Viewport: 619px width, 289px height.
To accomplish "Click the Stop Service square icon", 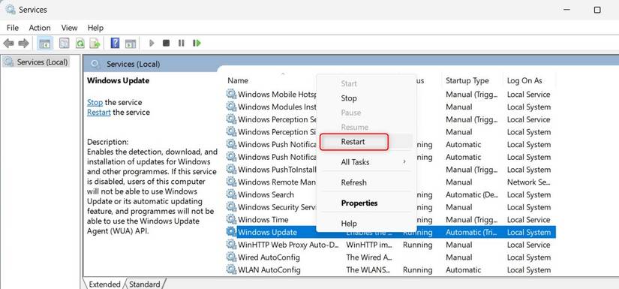I will click(x=167, y=43).
